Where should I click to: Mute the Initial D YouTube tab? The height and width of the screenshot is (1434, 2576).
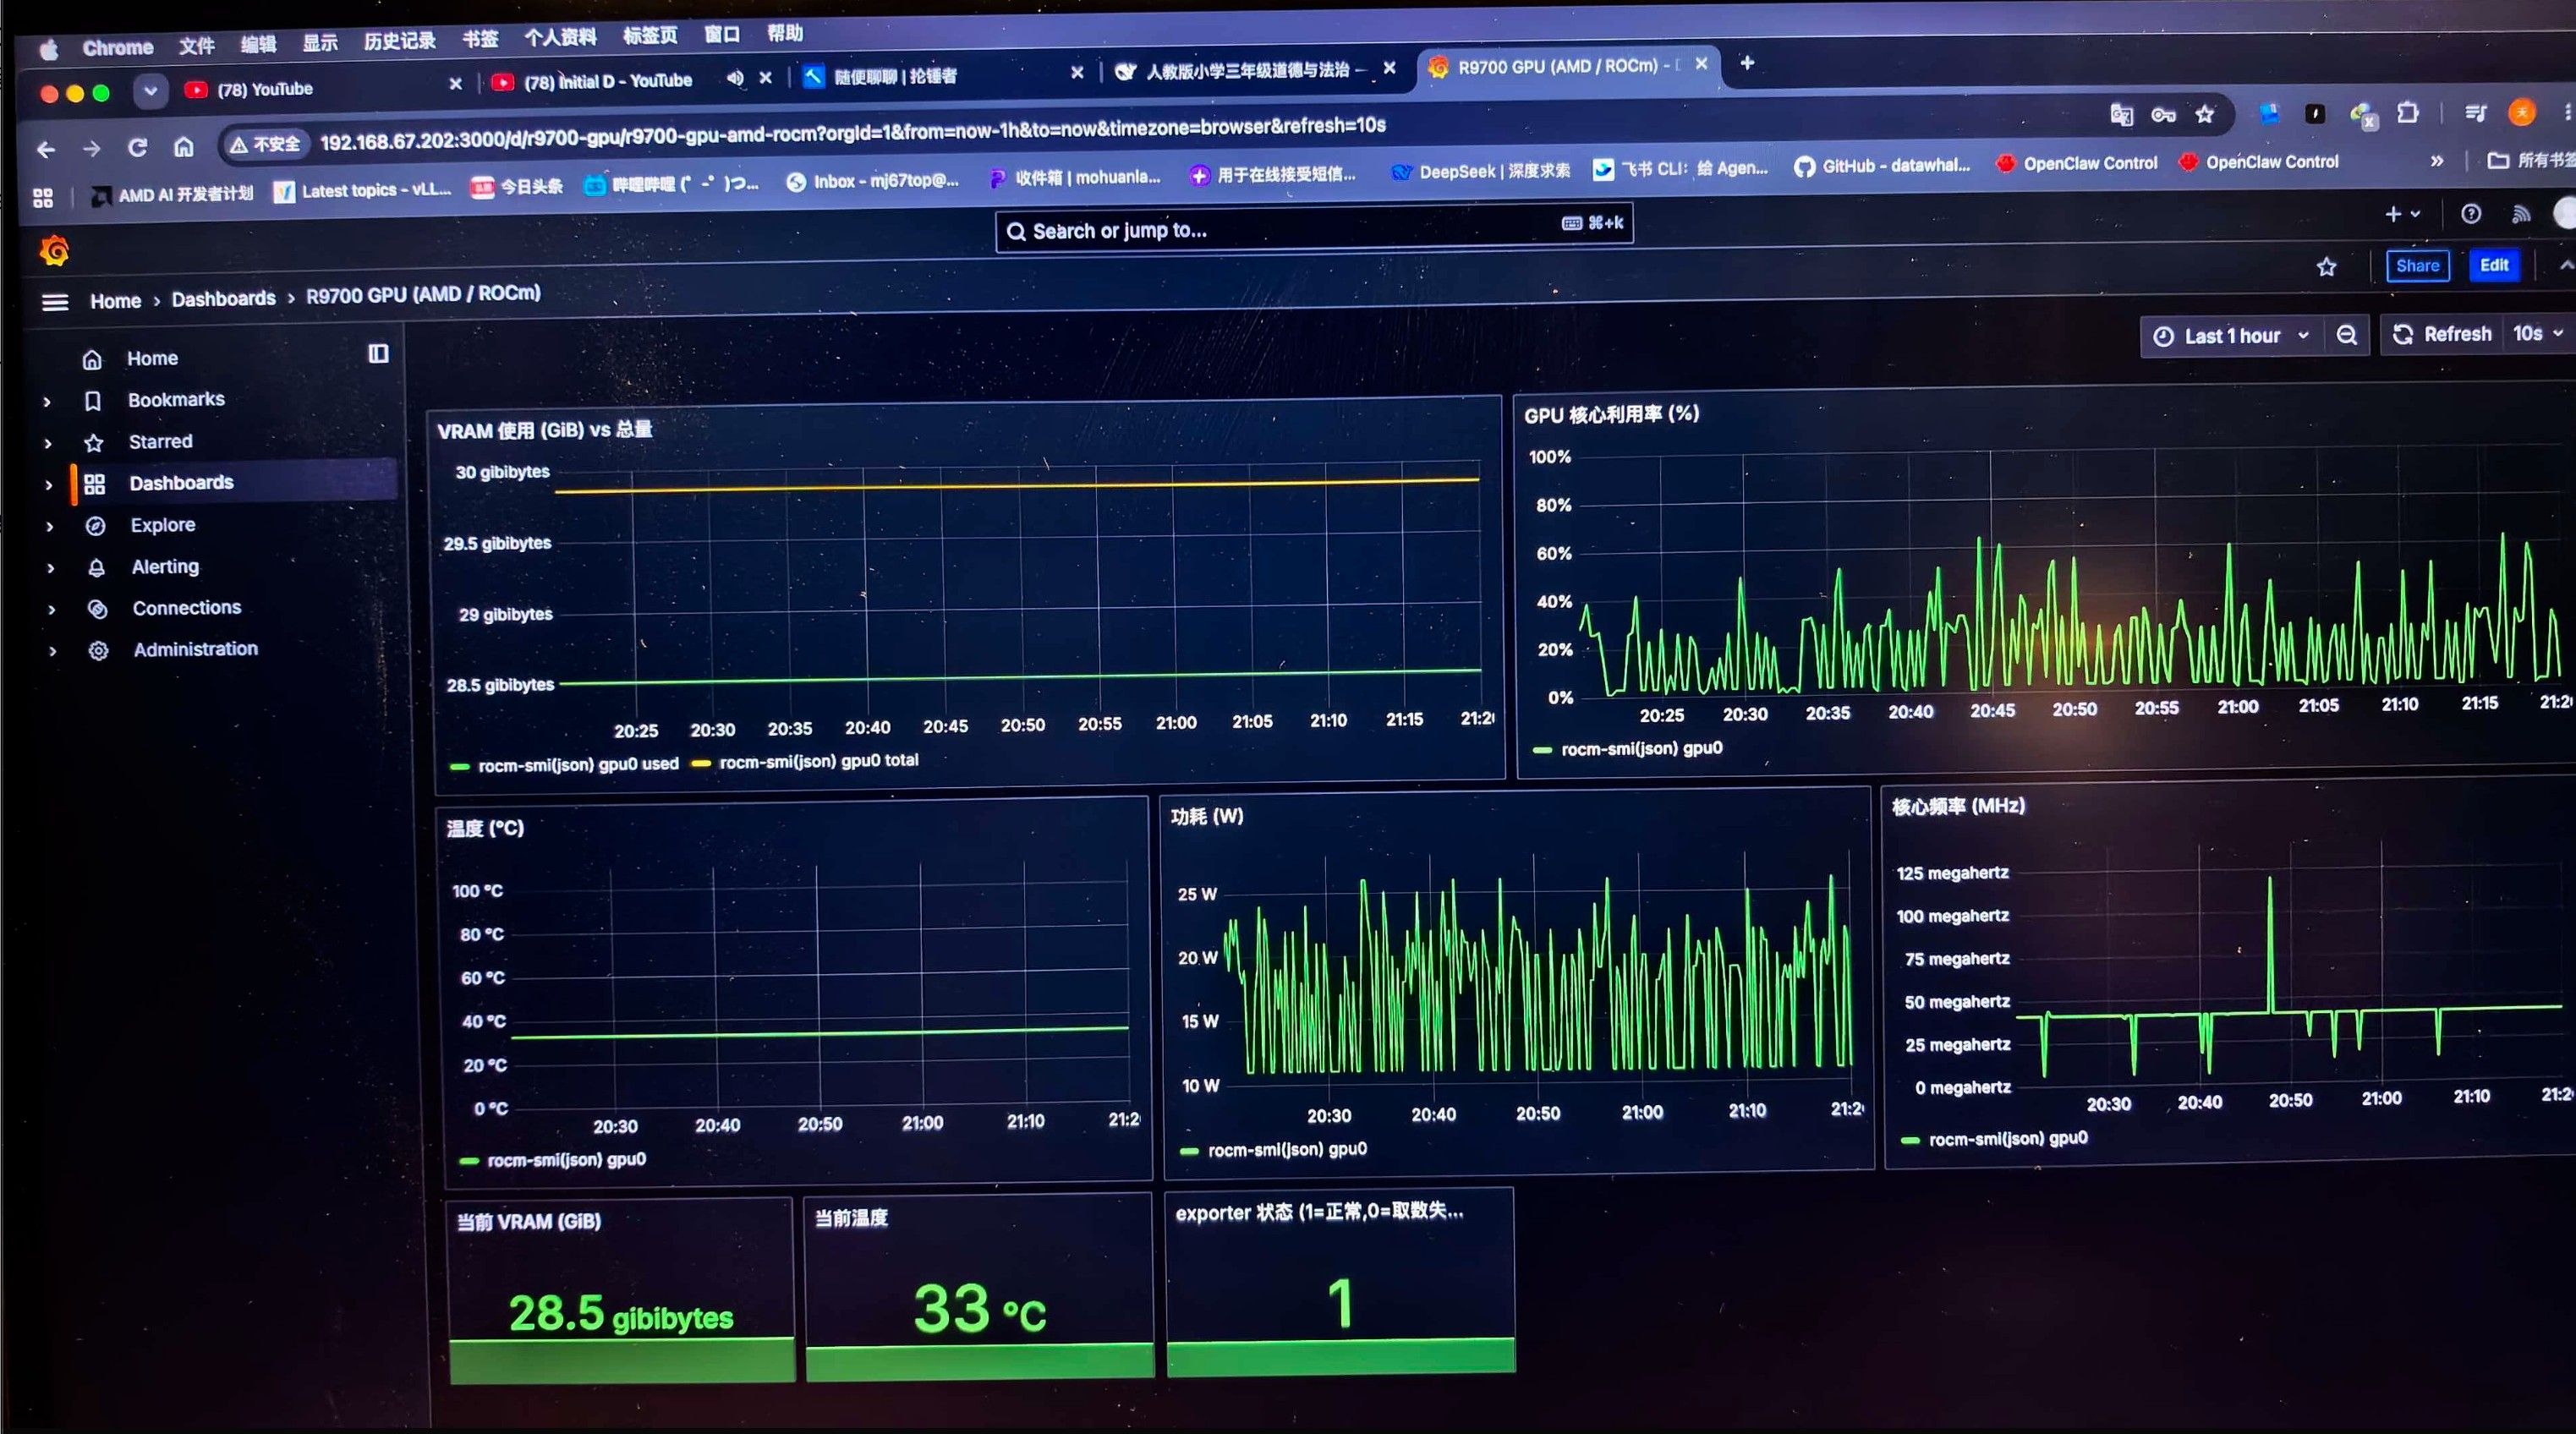coord(735,77)
